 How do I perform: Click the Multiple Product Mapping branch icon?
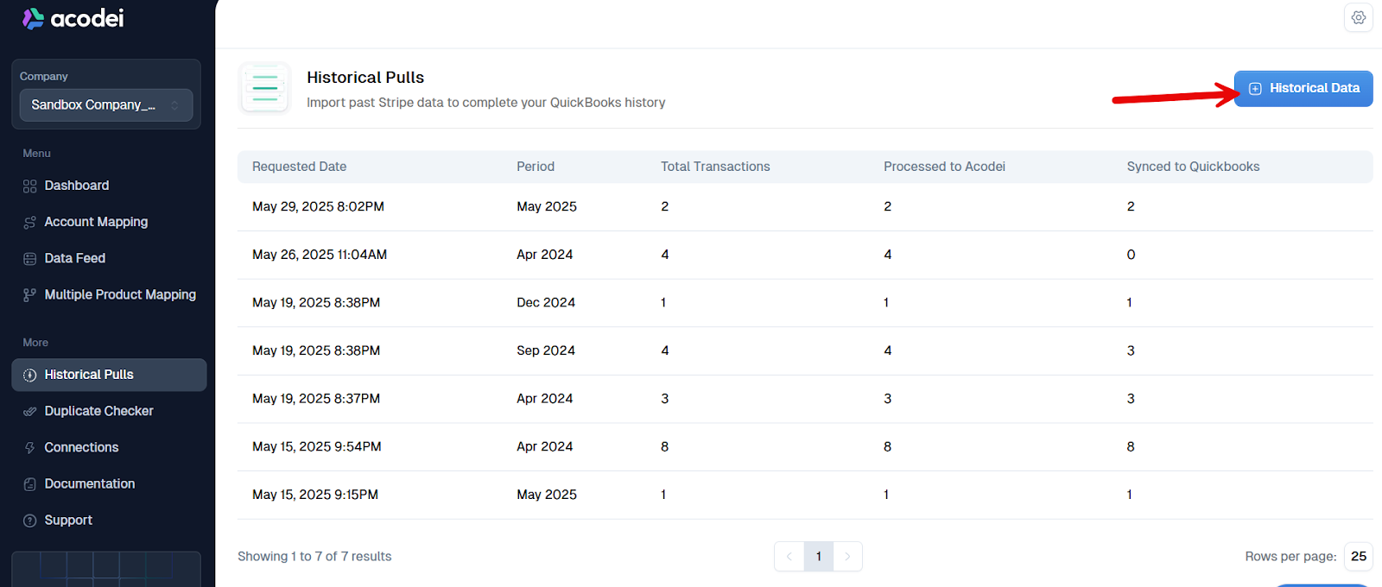pyautogui.click(x=30, y=295)
